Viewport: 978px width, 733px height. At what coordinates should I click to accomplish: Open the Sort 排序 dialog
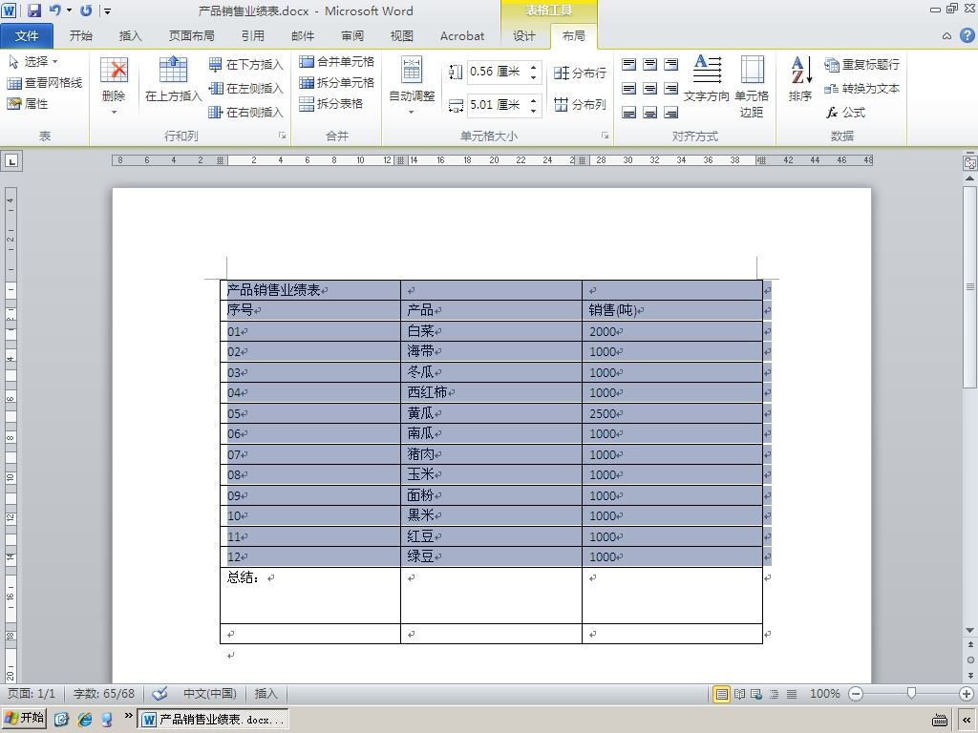[800, 79]
